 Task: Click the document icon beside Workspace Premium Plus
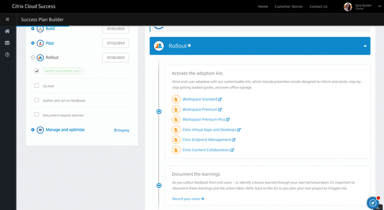pyautogui.click(x=176, y=120)
